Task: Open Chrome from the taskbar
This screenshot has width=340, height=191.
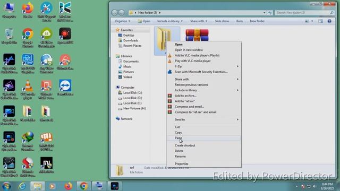Action: tap(84, 186)
